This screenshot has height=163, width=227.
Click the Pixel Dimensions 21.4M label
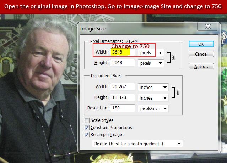click(114, 41)
